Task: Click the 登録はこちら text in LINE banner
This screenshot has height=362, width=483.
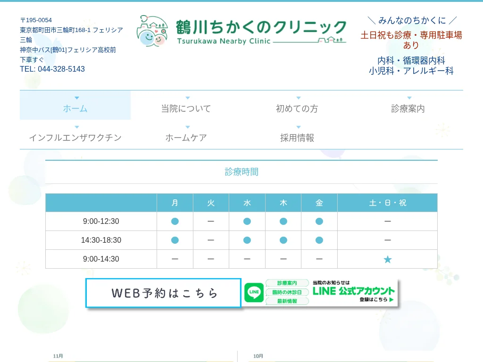Action: click(374, 299)
